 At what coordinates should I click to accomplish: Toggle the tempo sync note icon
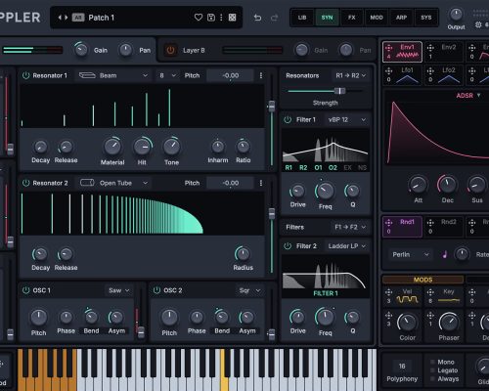click(445, 254)
